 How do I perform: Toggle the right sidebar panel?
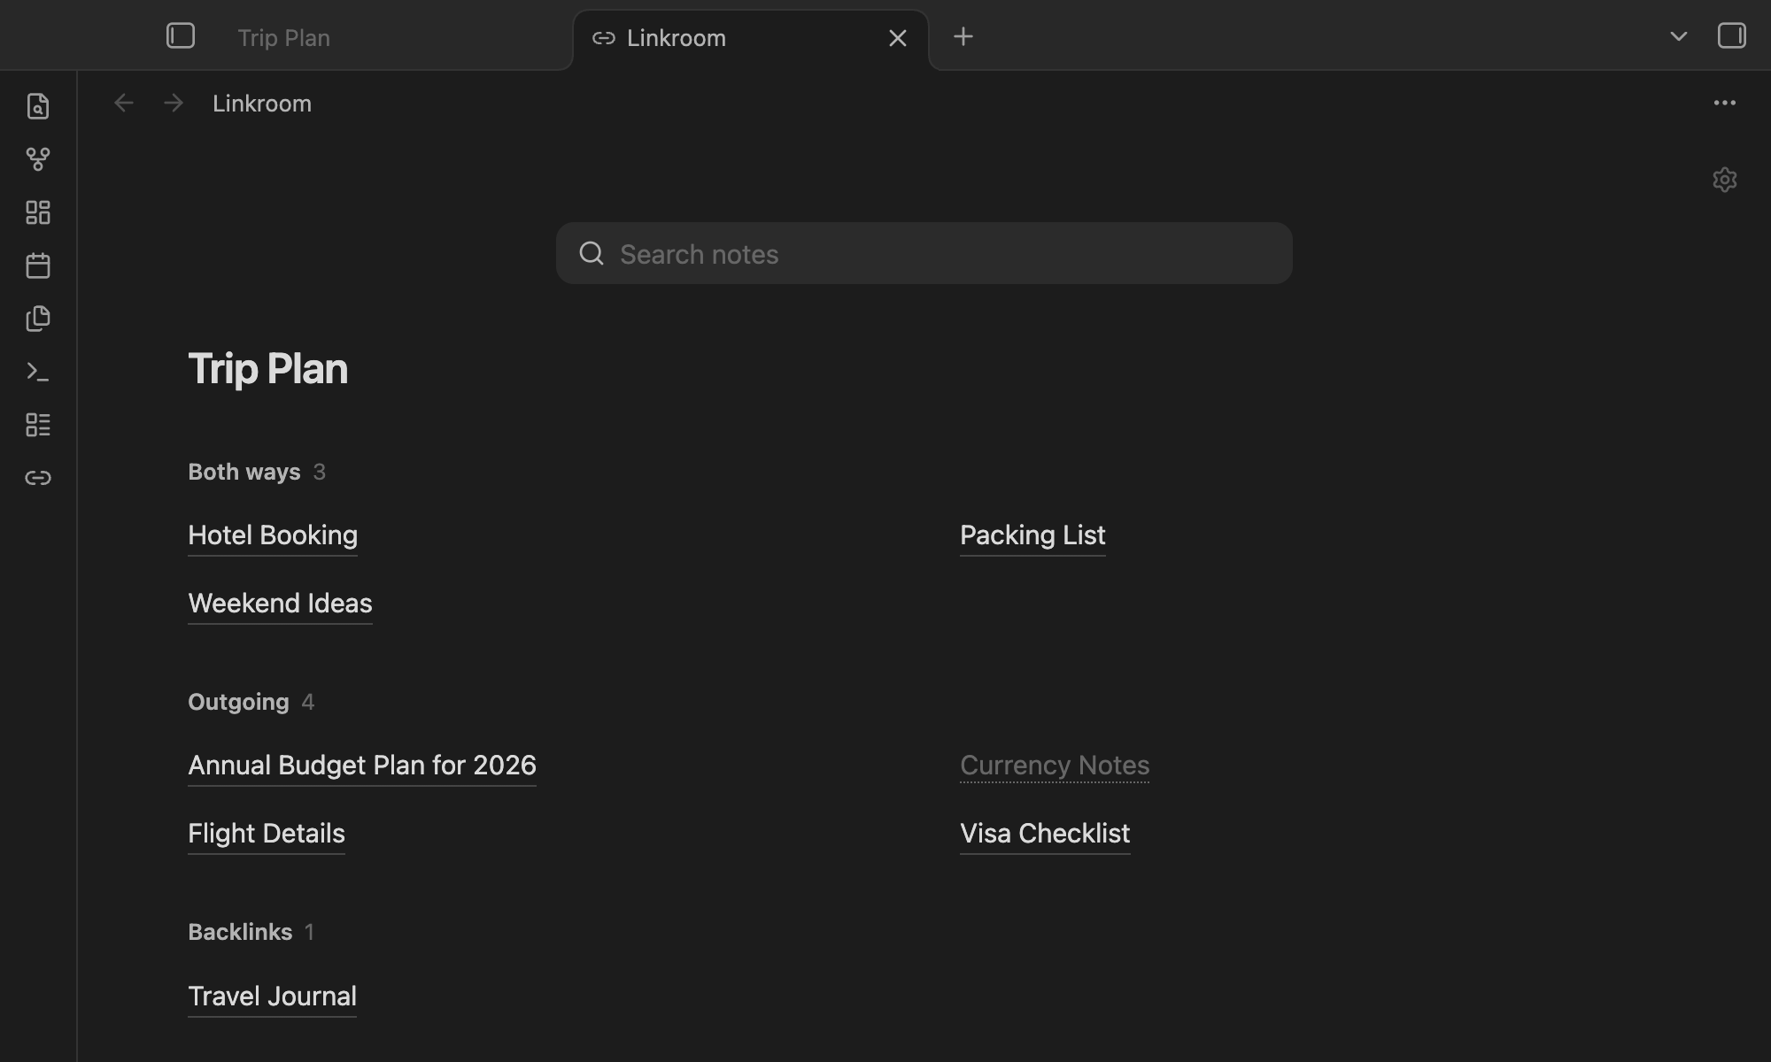(x=1731, y=36)
